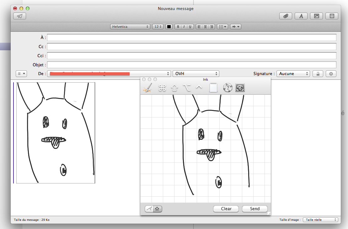Open Ink help lifebuoy icon

[x=228, y=88]
